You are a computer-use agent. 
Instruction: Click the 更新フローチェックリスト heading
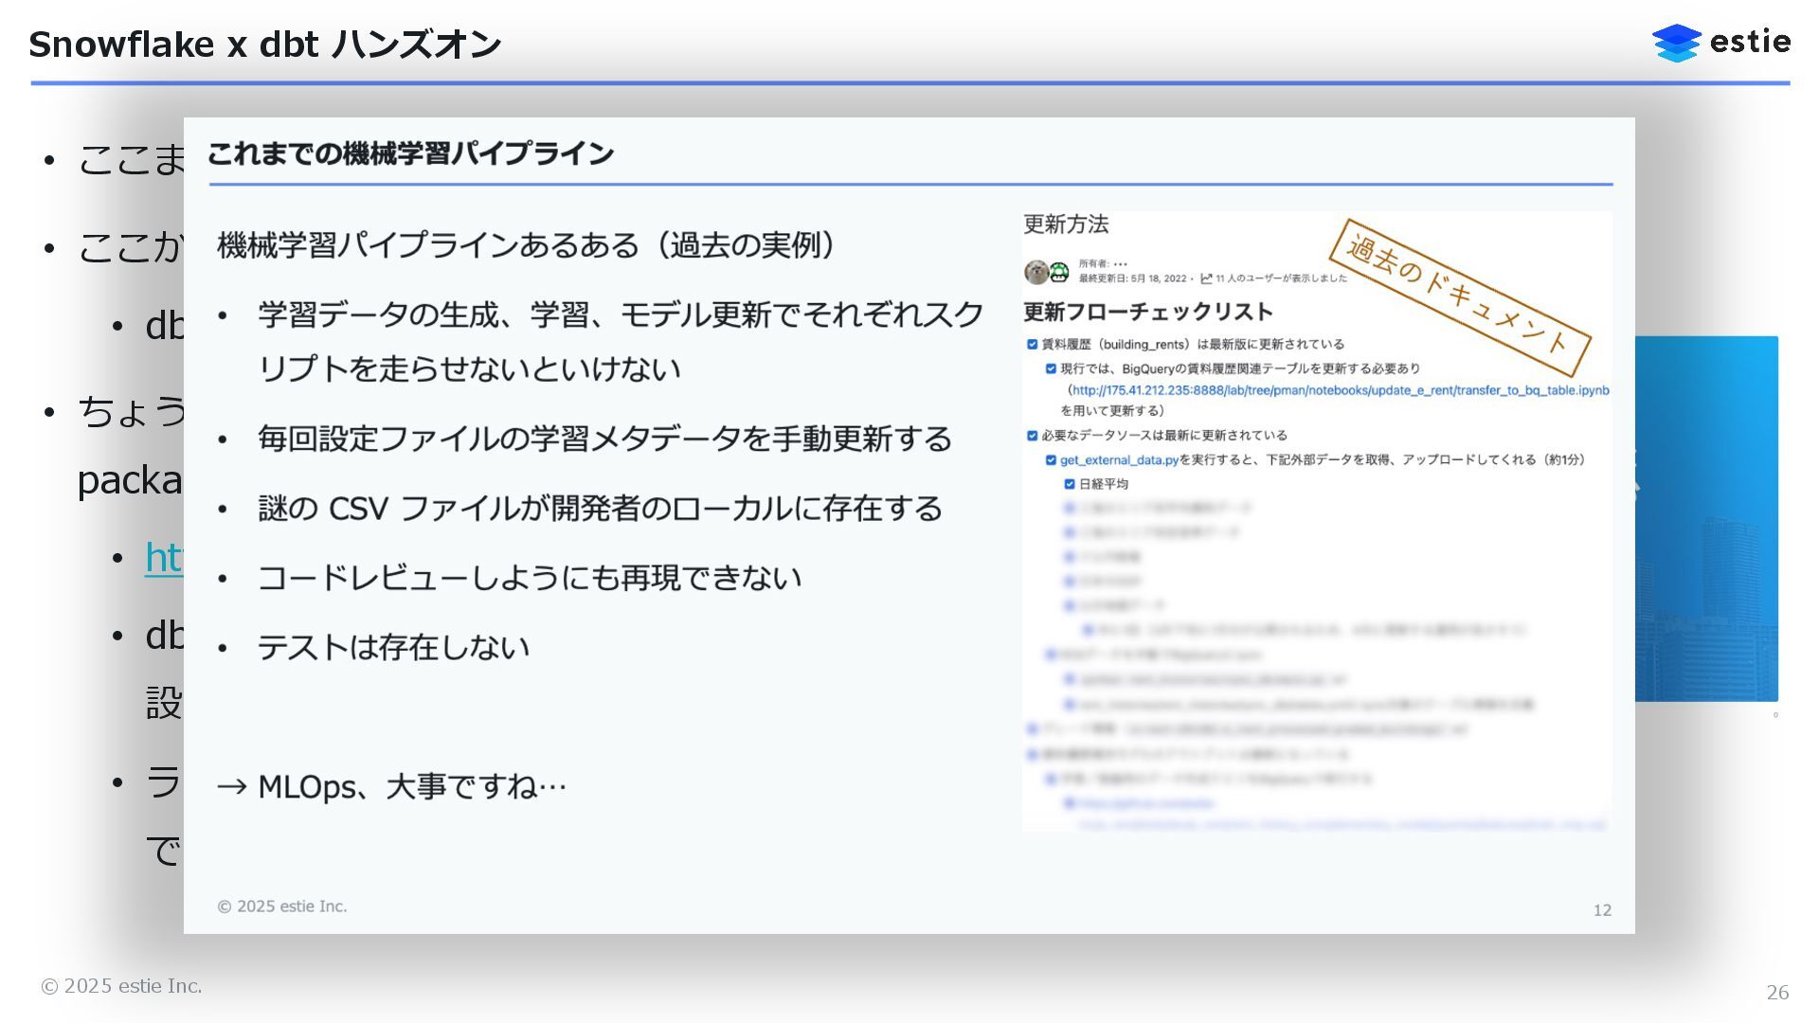click(x=1147, y=312)
